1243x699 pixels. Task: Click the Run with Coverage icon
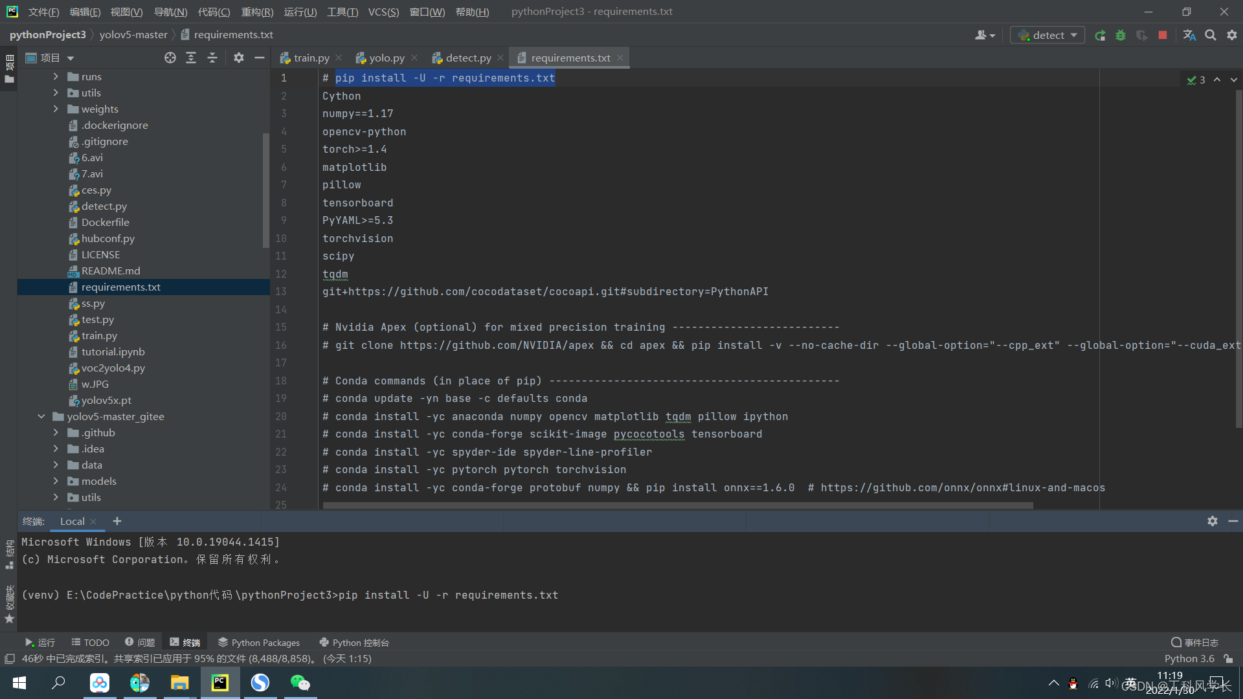pos(1141,36)
